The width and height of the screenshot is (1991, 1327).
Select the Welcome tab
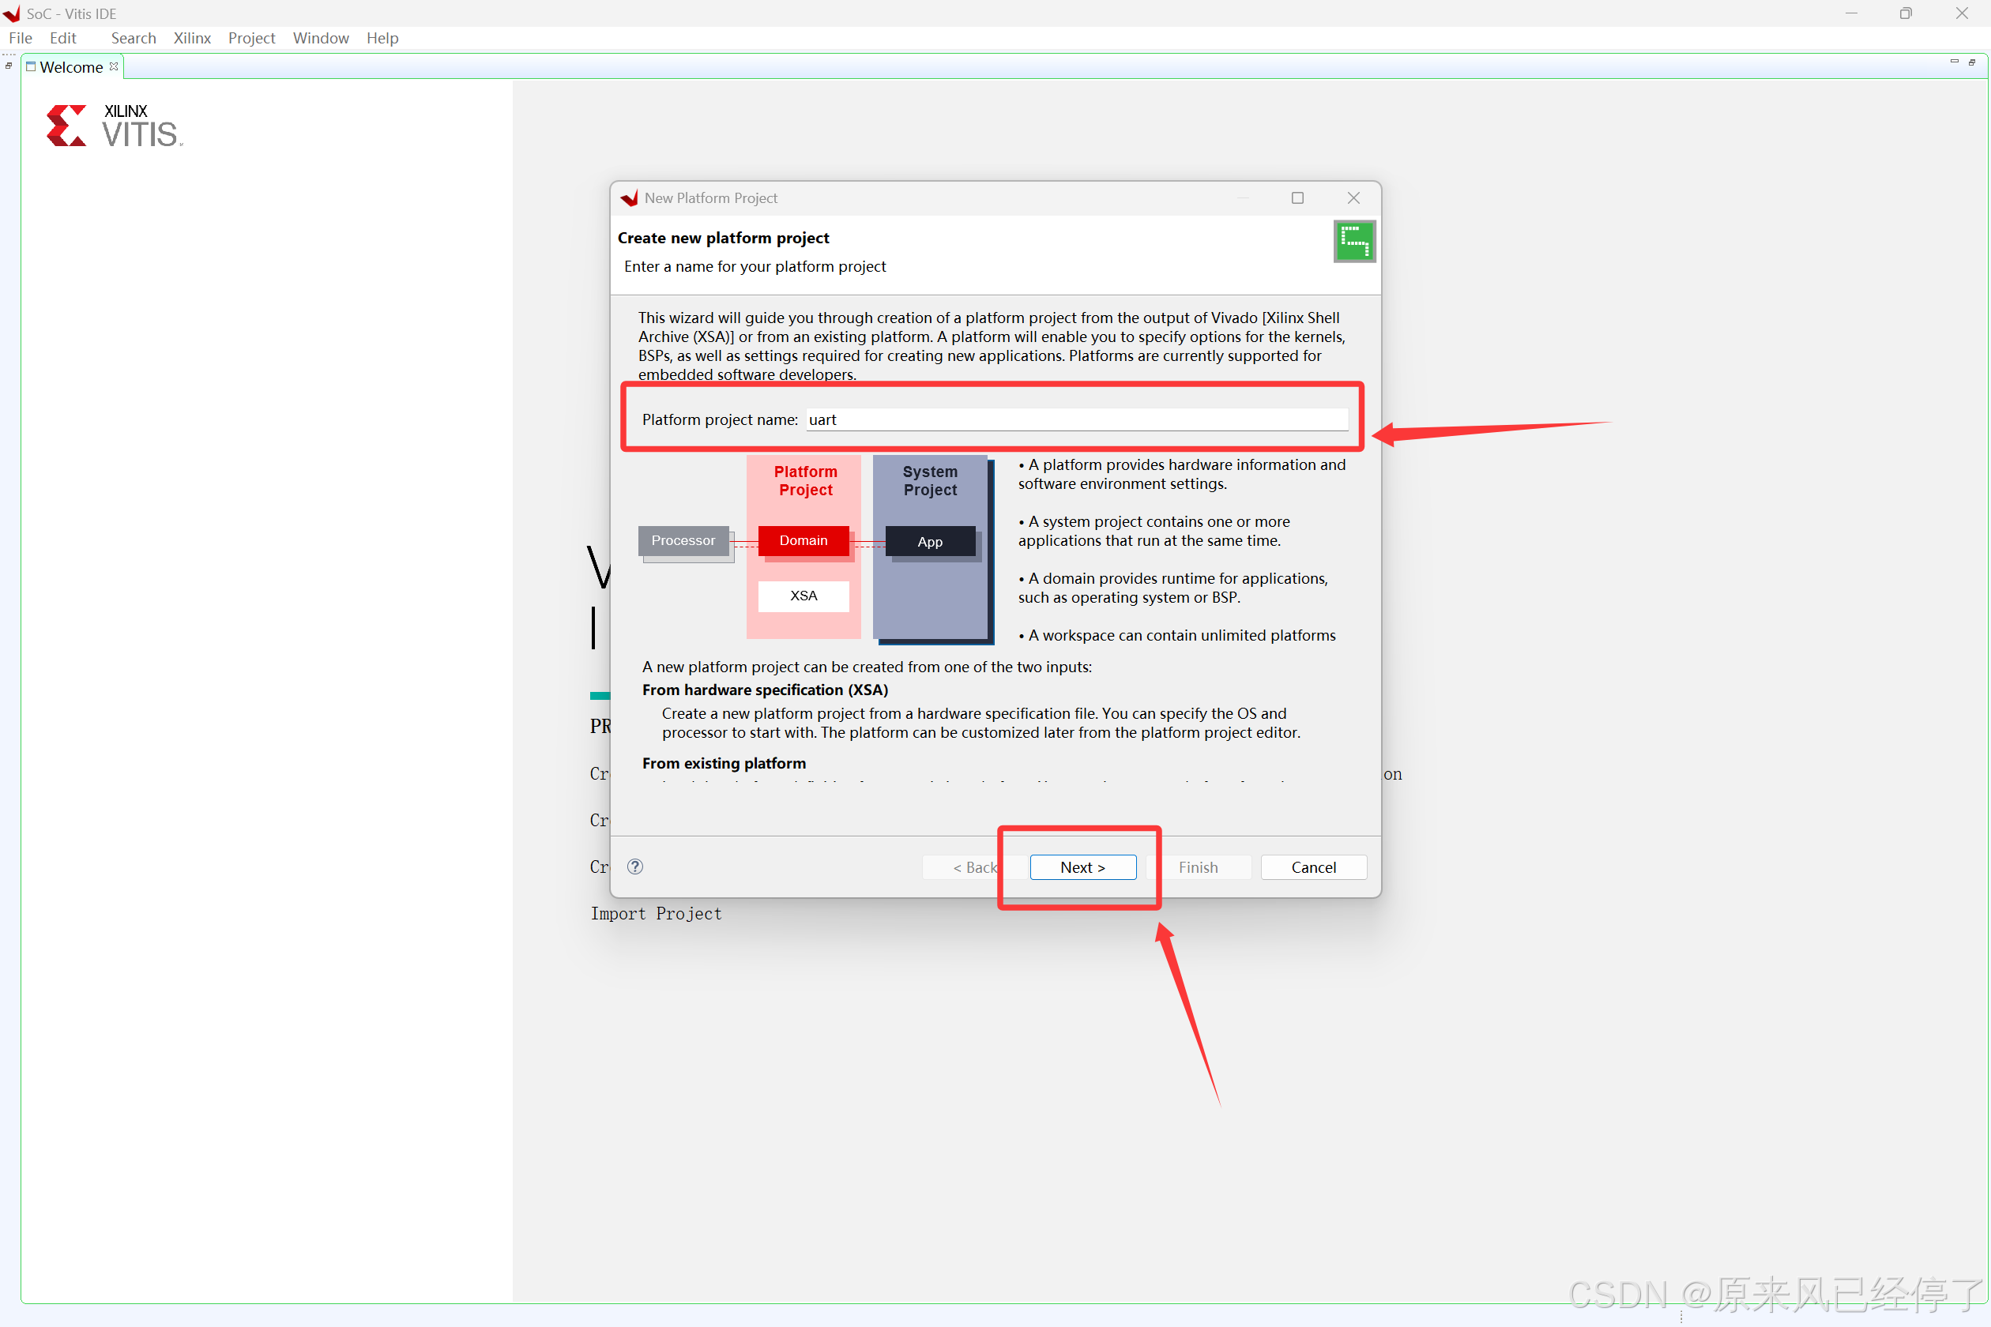(70, 67)
